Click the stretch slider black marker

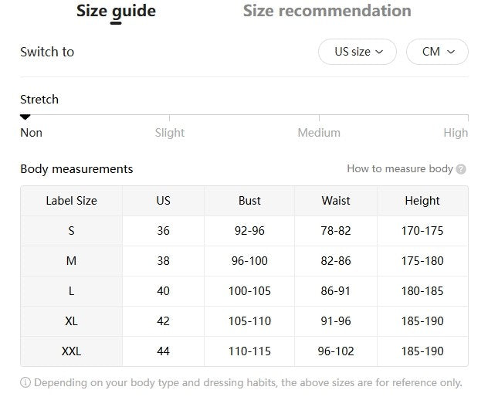25,117
